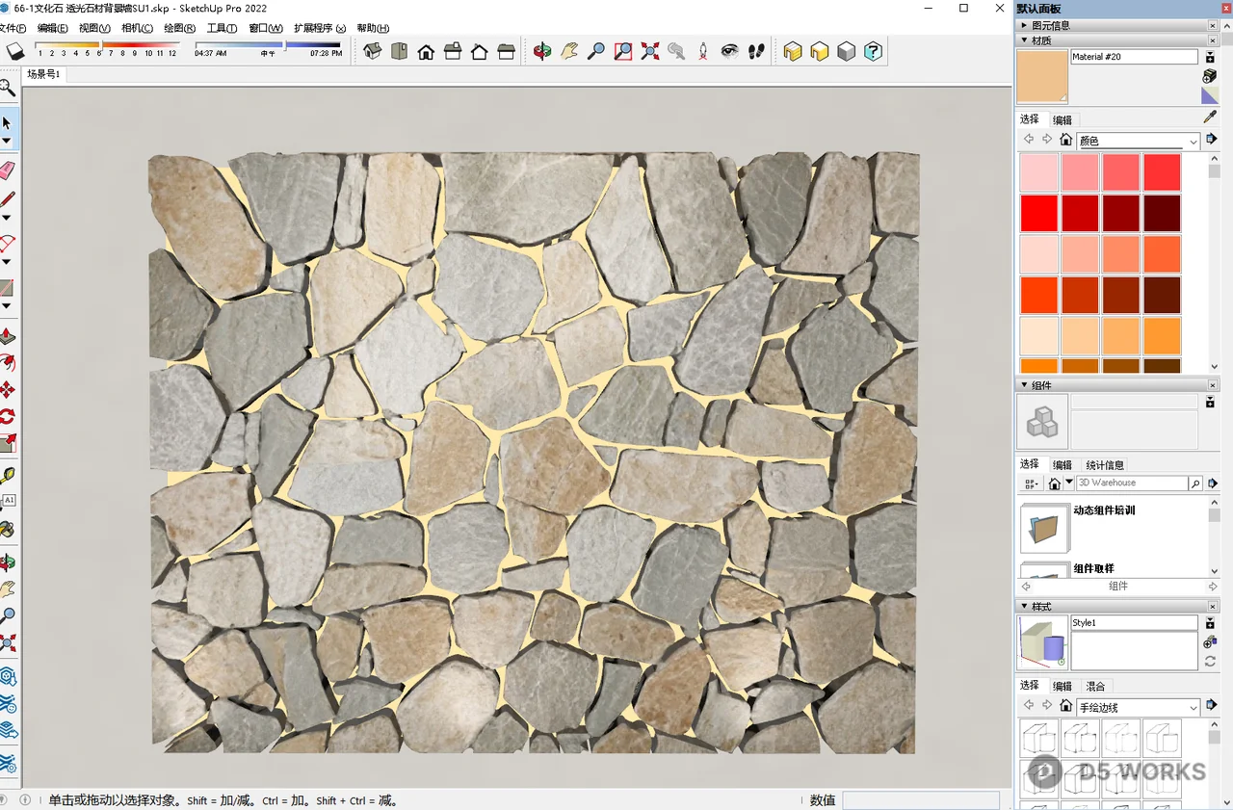Select the Tape Measure tool
Image resolution: width=1233 pixels, height=810 pixels.
pyautogui.click(x=7, y=475)
